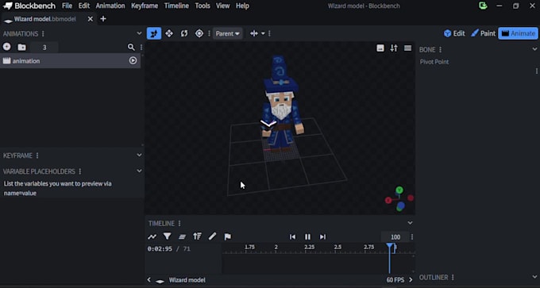Click the animations search magnifier icon

point(131,47)
